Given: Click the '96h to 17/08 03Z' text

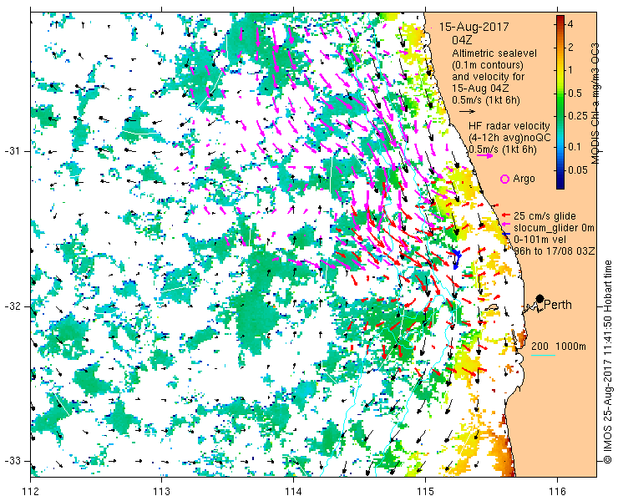Looking at the screenshot, I should pyautogui.click(x=555, y=251).
